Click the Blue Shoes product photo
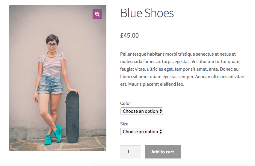The width and height of the screenshot is (255, 166). click(58, 78)
